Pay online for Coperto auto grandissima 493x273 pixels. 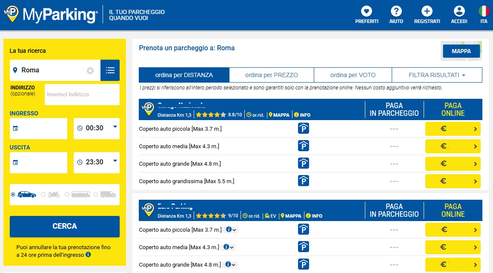point(453,181)
